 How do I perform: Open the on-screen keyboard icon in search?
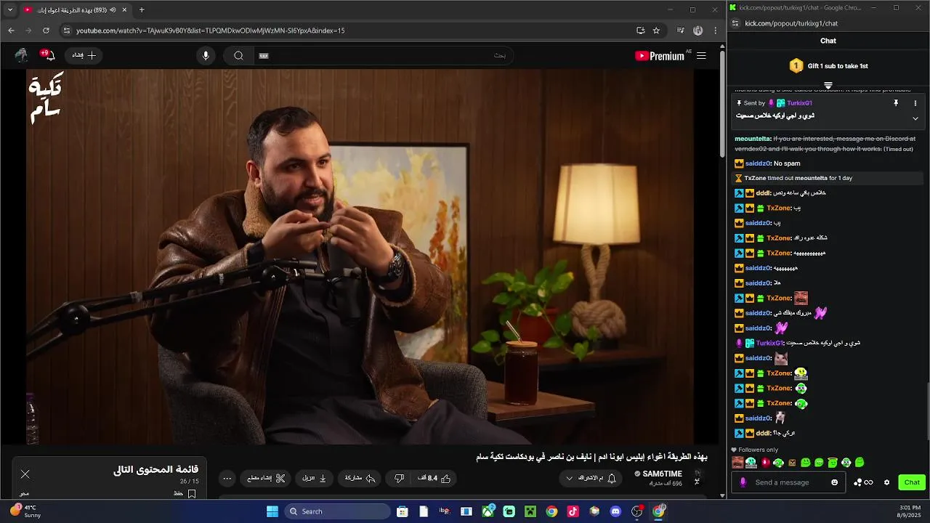point(264,56)
